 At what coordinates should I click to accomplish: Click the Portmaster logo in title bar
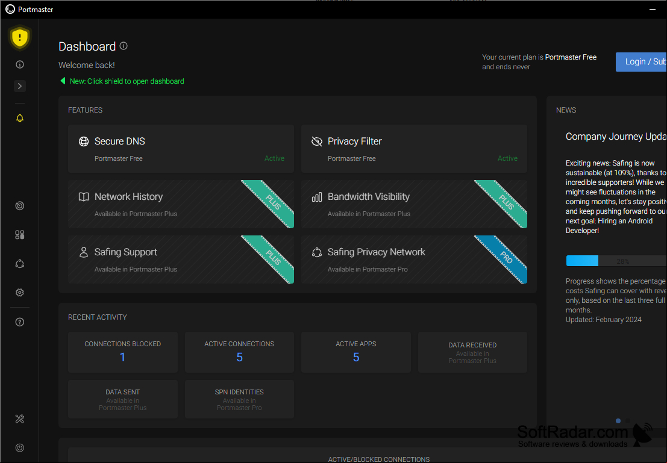(10, 9)
